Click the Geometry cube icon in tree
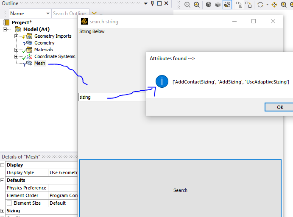The height and width of the screenshot is (217, 293). pyautogui.click(x=29, y=43)
